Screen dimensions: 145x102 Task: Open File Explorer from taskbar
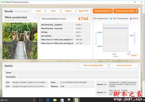55,100
